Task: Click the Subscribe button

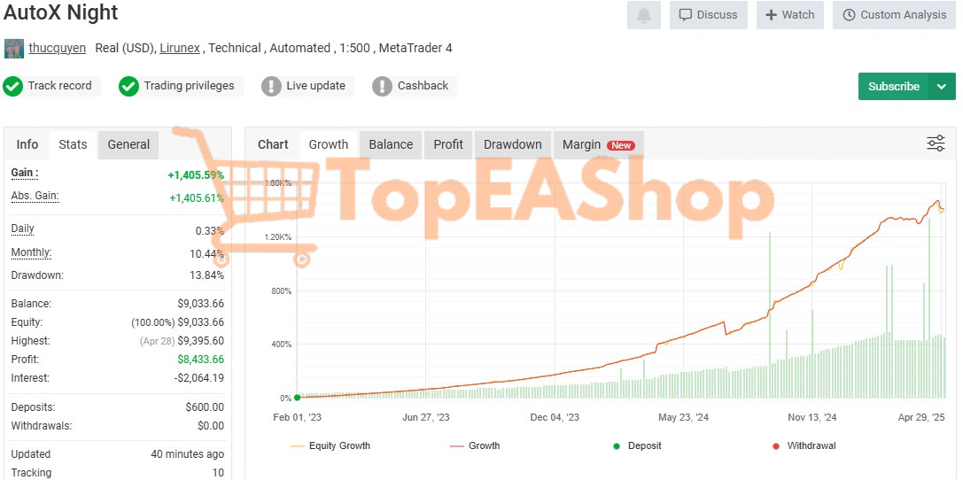Action: click(893, 87)
